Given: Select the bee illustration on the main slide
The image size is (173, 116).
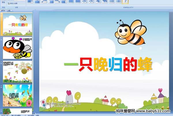Looking at the screenshot, I should 131,32.
